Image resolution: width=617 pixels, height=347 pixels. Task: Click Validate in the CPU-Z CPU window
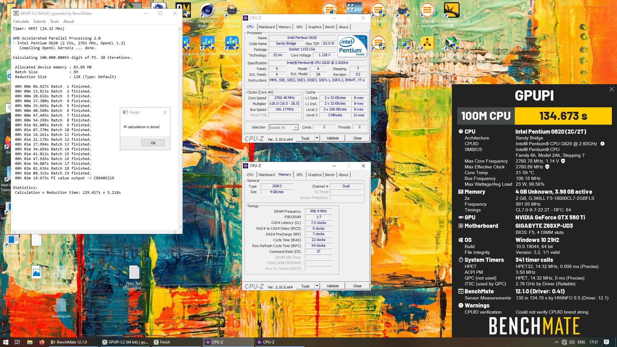333,138
